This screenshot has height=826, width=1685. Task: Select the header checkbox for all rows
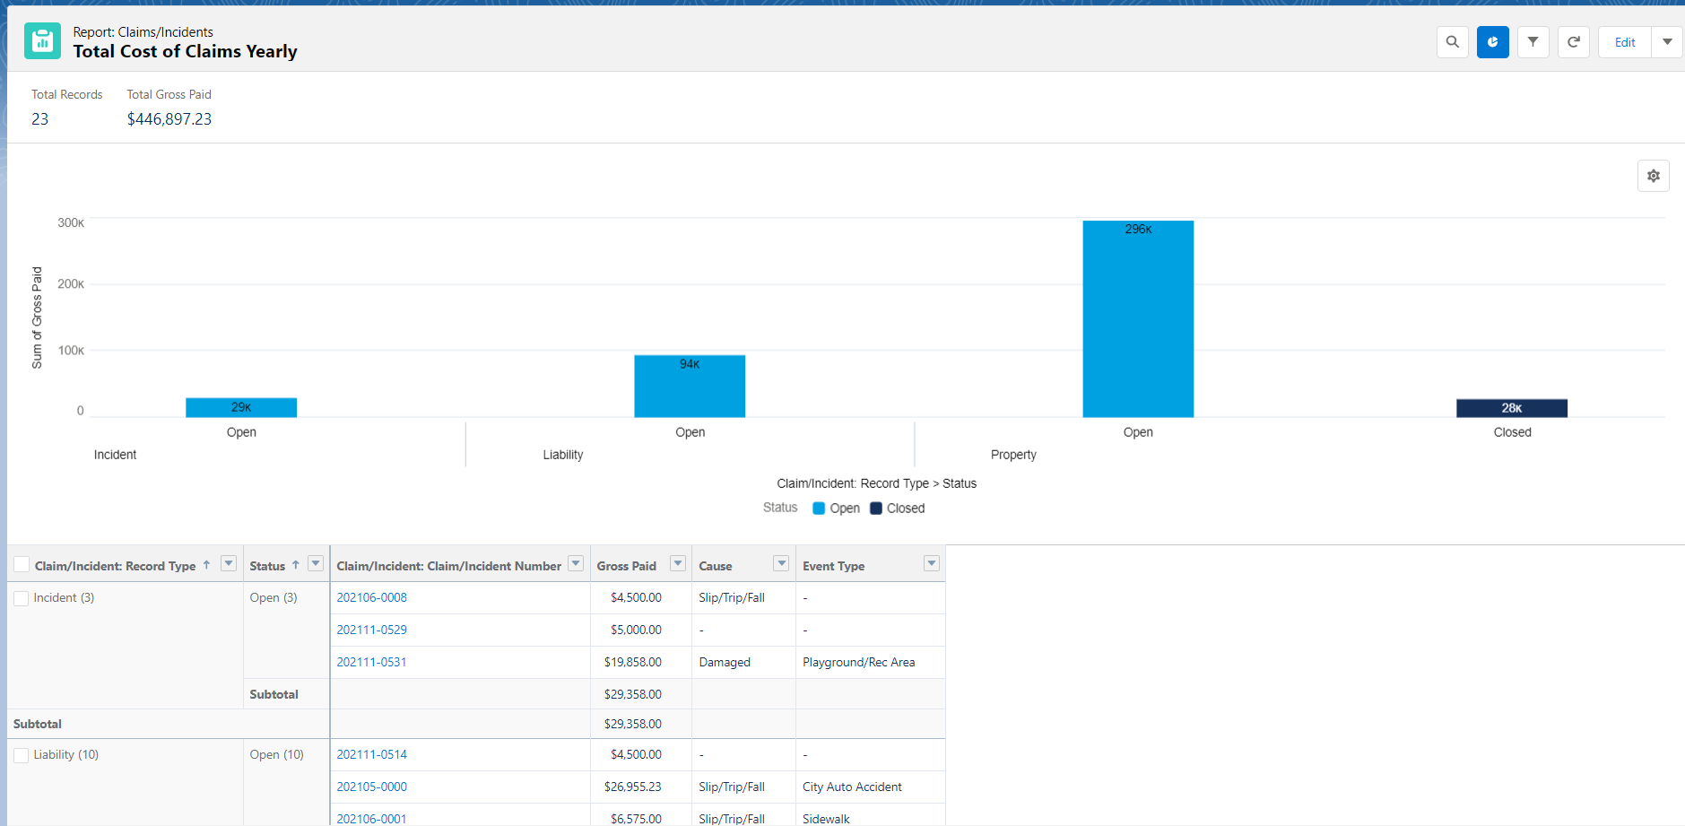tap(22, 565)
